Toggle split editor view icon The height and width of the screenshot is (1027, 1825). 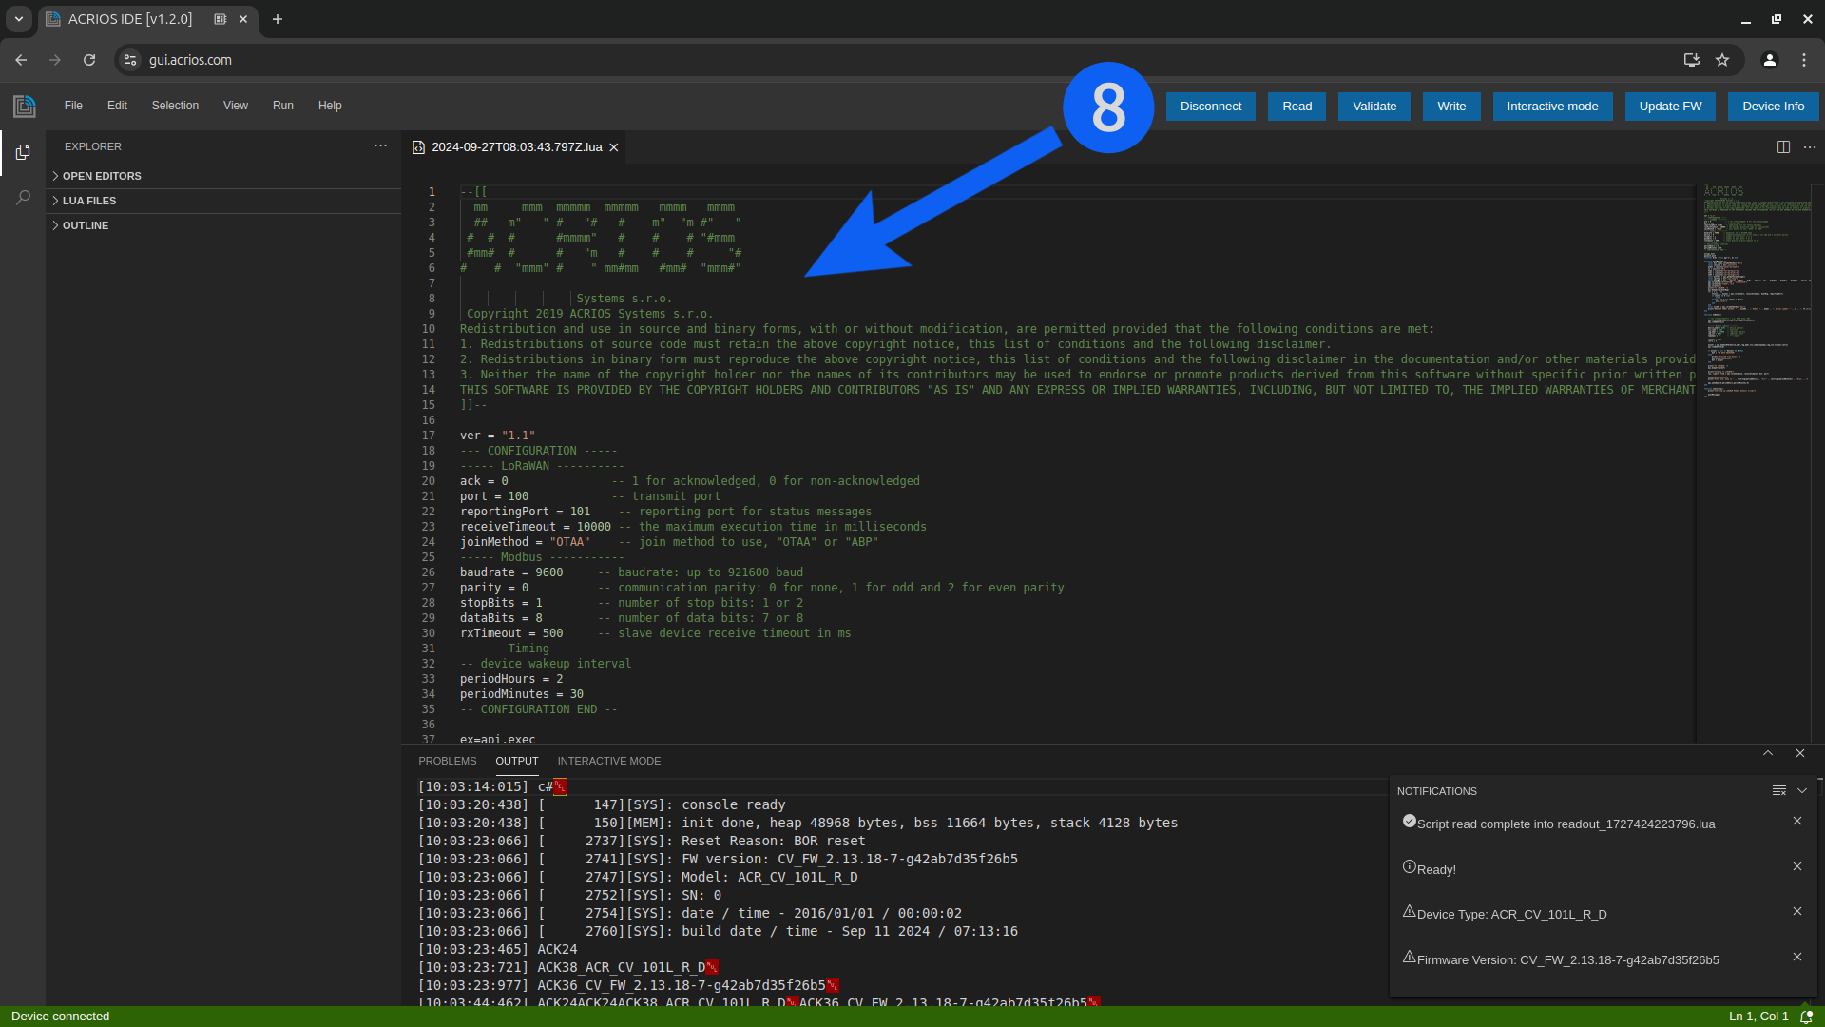tap(1783, 146)
